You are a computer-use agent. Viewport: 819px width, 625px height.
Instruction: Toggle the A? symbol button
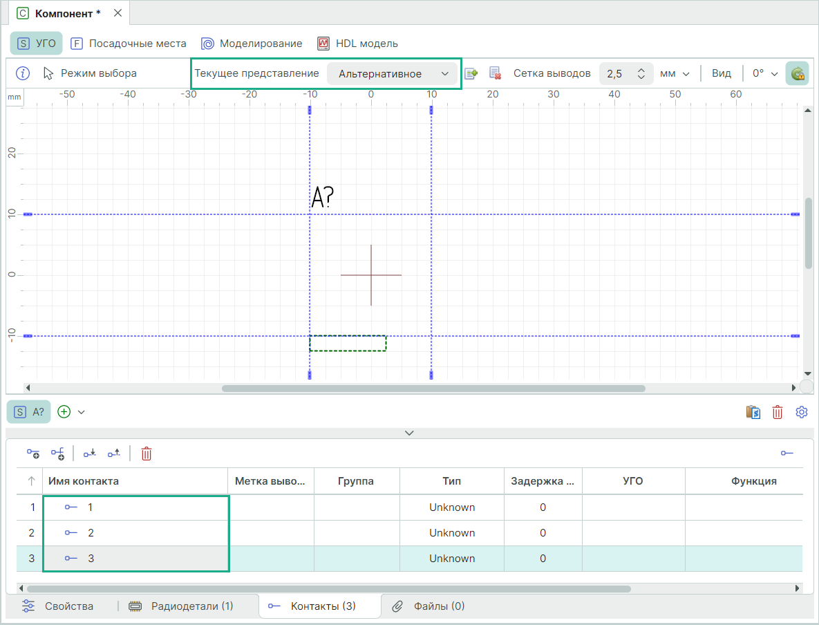(29, 412)
